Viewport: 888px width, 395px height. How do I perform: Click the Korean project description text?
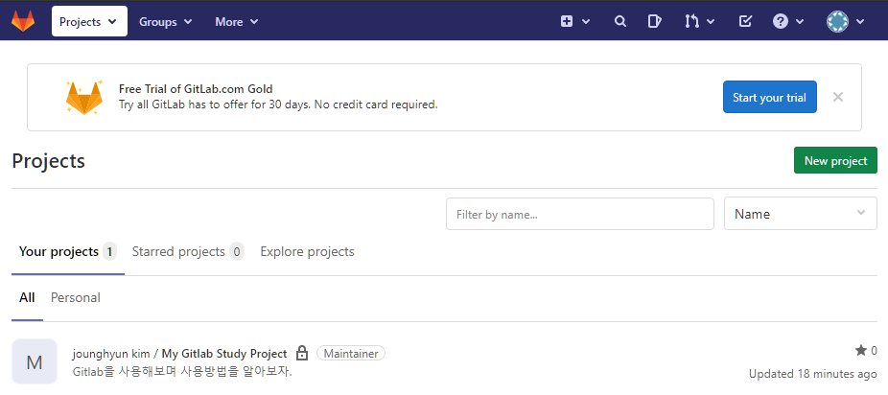click(182, 372)
